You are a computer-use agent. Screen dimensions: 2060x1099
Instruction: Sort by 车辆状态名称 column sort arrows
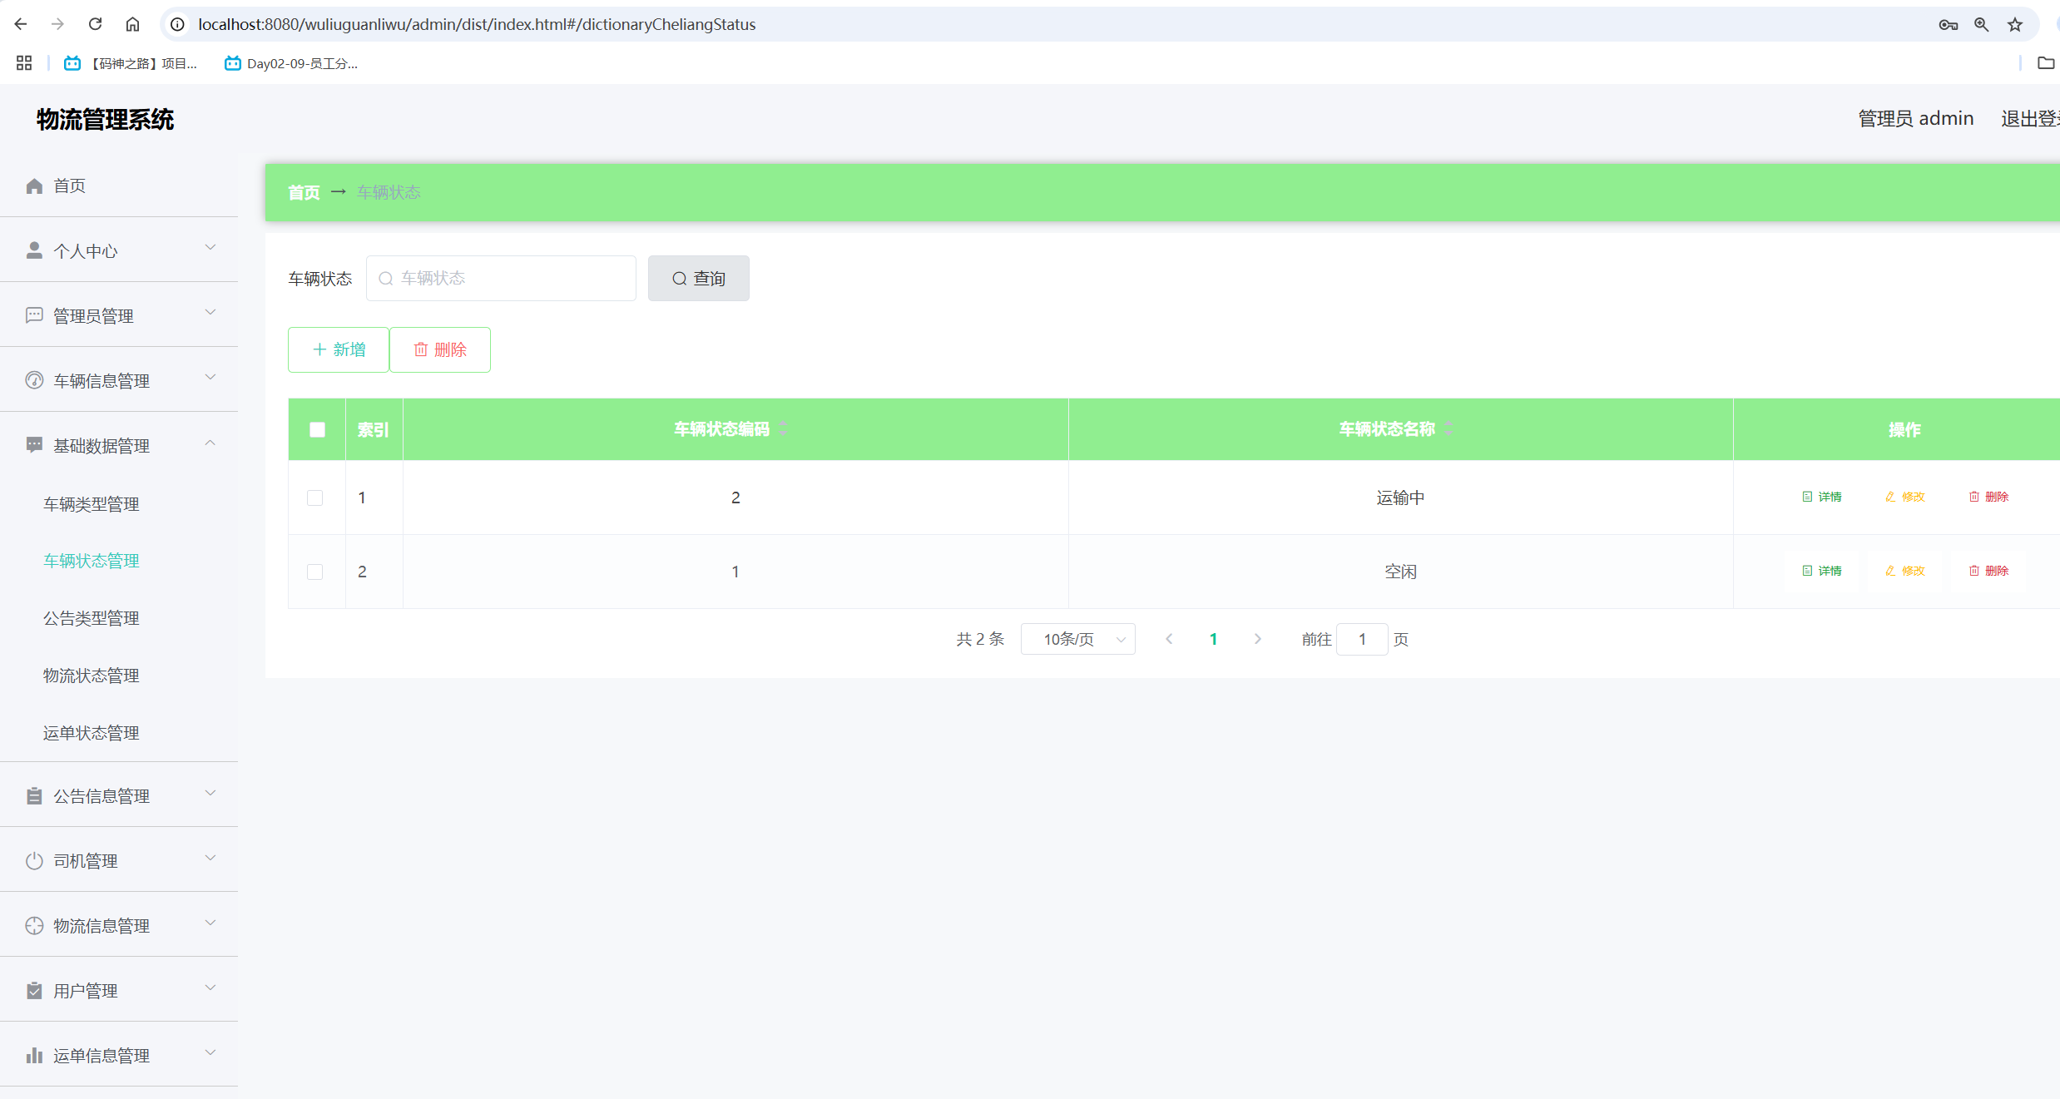click(x=1448, y=428)
